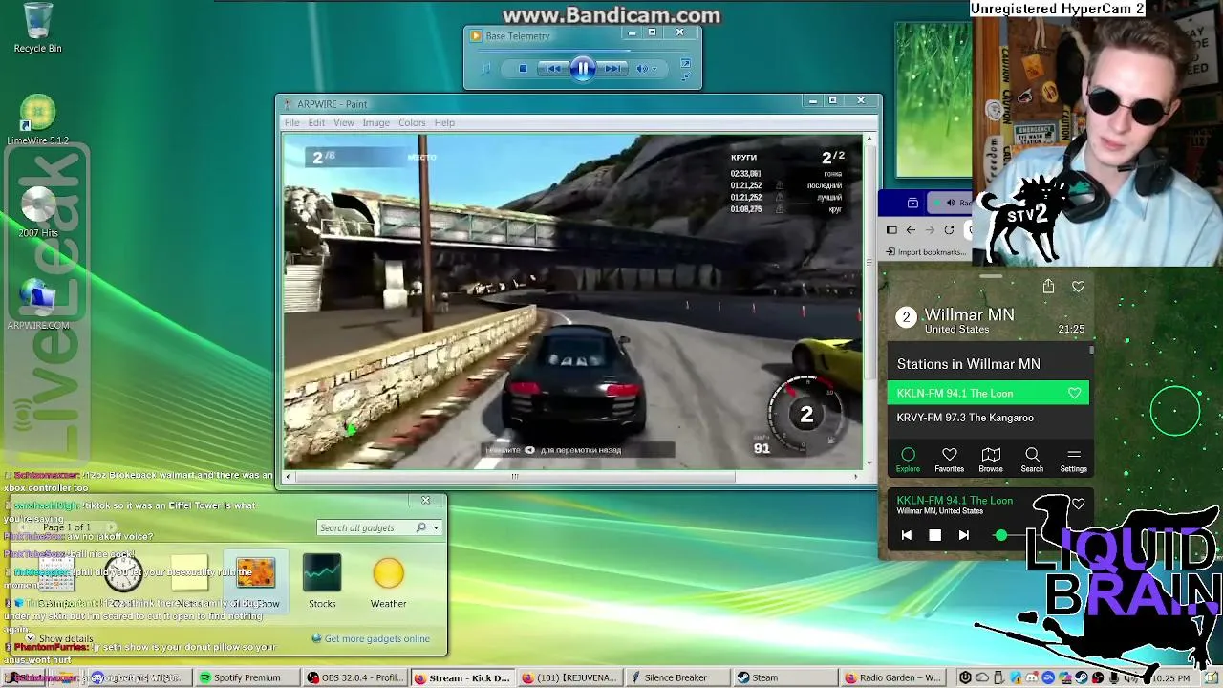Mute the media player speaker icon

click(642, 69)
